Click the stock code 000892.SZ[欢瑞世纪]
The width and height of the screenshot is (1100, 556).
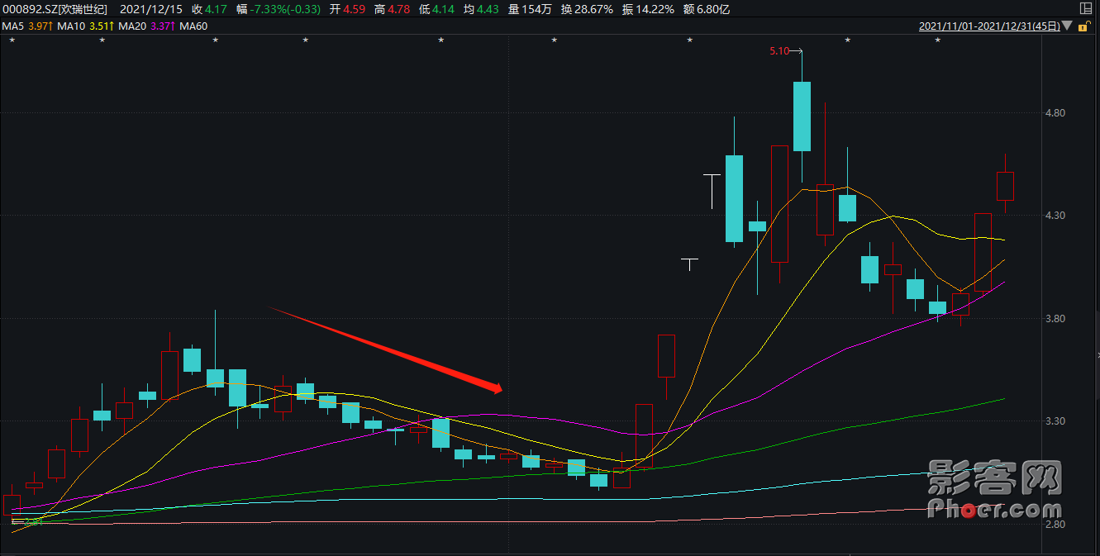click(x=55, y=9)
